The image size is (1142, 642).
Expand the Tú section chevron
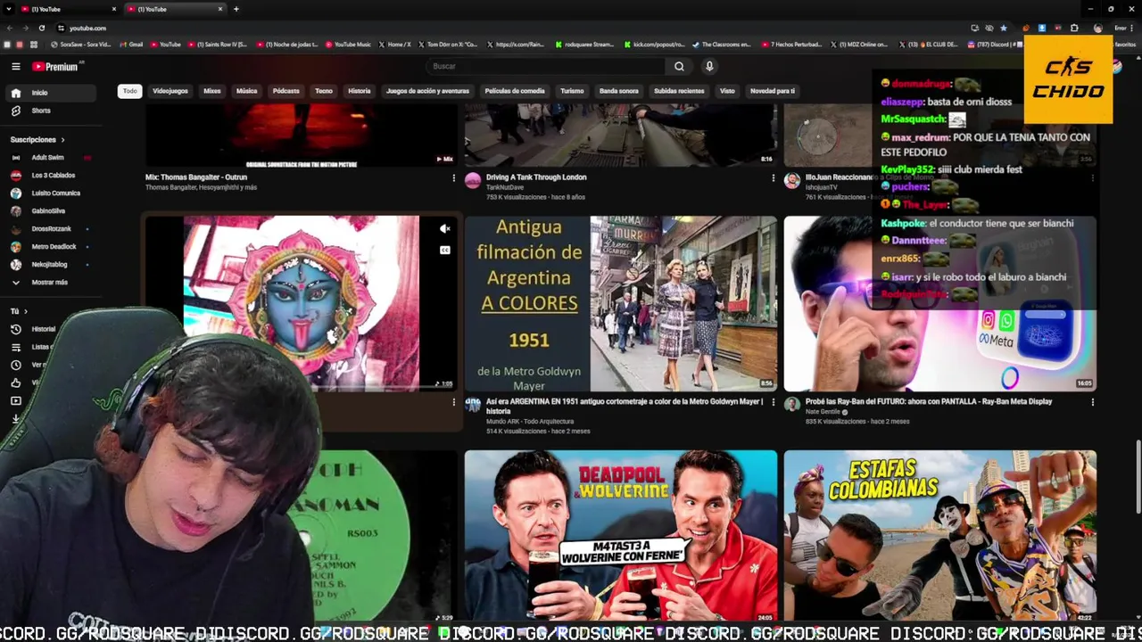click(x=26, y=311)
